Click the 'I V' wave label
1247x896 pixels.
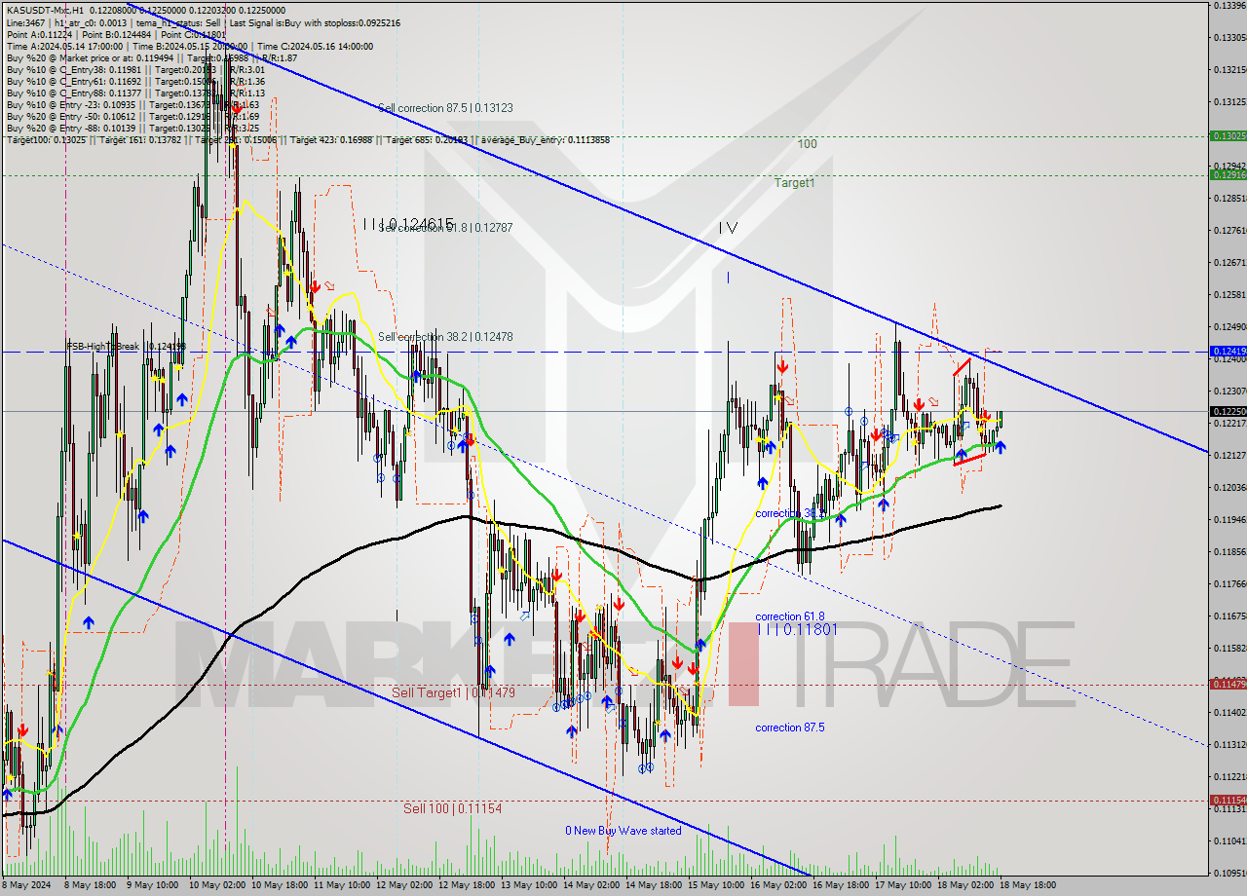[728, 228]
